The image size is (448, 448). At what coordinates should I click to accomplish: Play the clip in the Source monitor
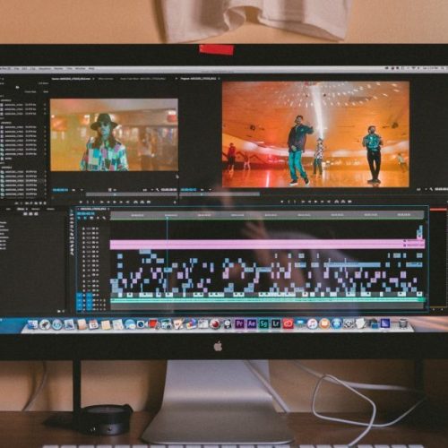tap(115, 202)
